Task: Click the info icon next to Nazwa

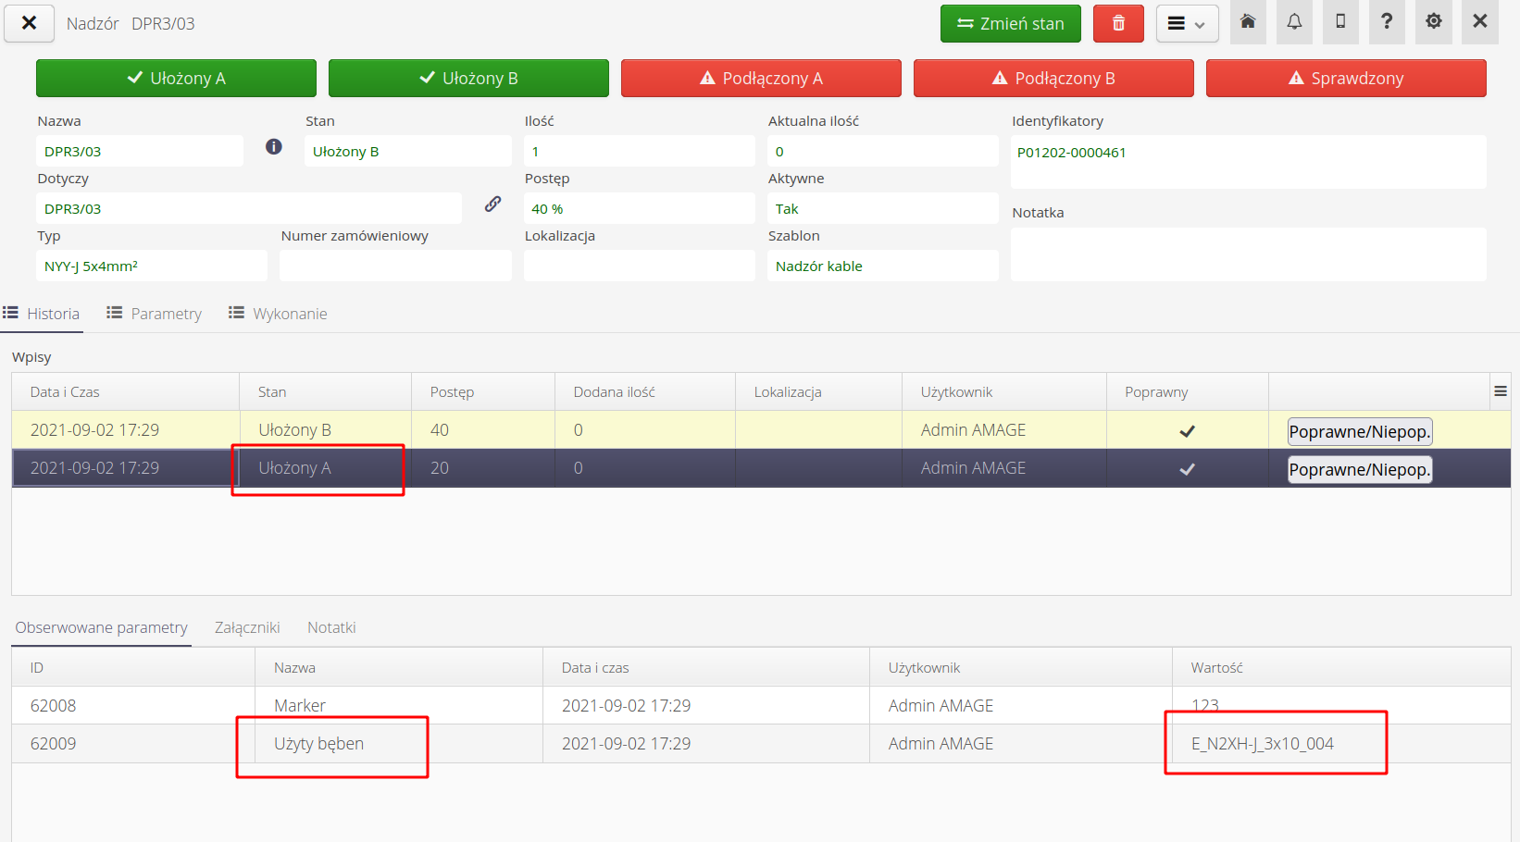Action: [274, 146]
